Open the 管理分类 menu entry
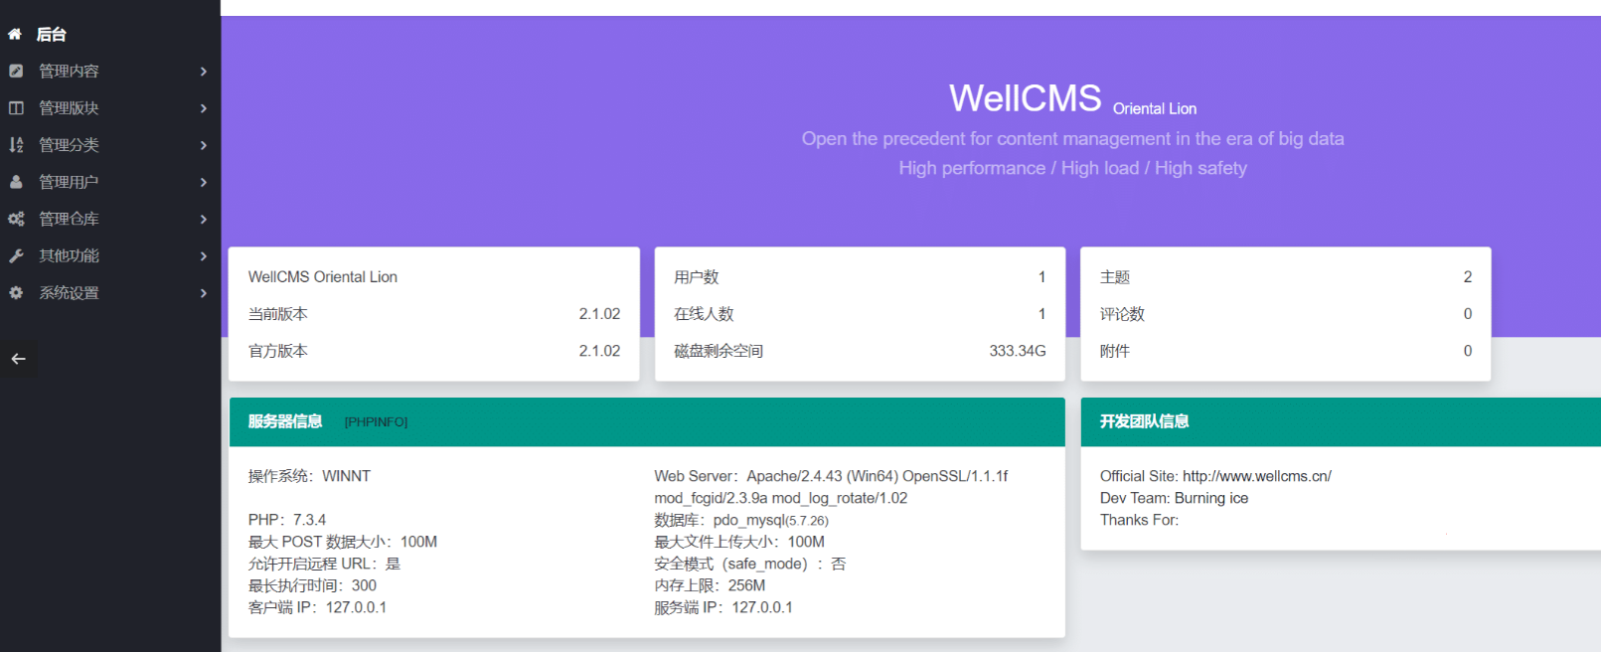Screen dimensions: 1601x652 69,145
